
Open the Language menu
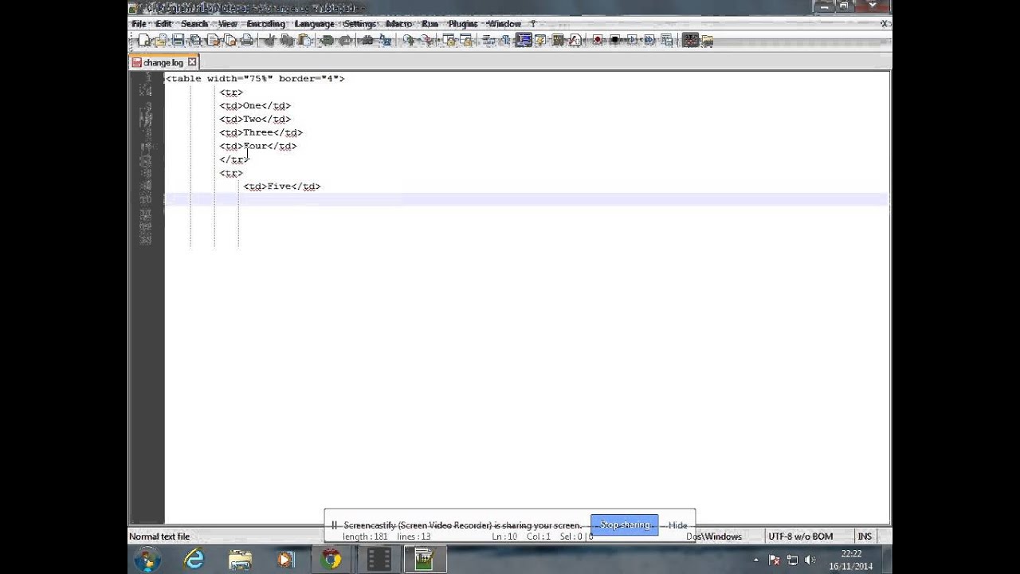coord(315,24)
